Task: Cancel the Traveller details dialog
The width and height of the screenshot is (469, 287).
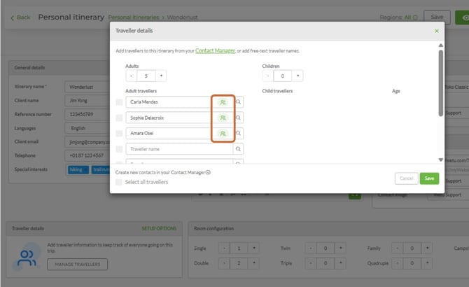Action: (406, 178)
